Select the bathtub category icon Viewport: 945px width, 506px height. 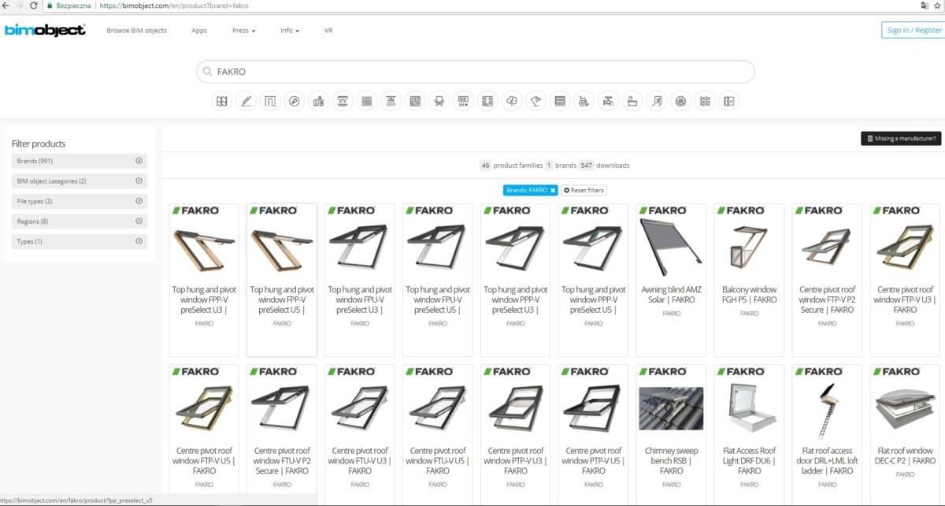click(x=632, y=101)
